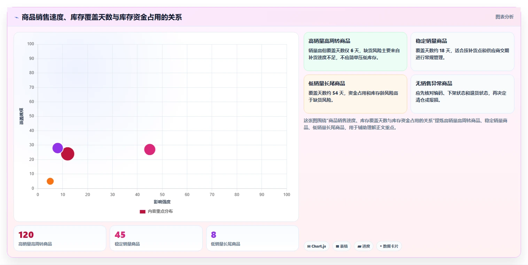The image size is (528, 265).
Task: Click the 影响强度 x-axis title
Action: [162, 202]
